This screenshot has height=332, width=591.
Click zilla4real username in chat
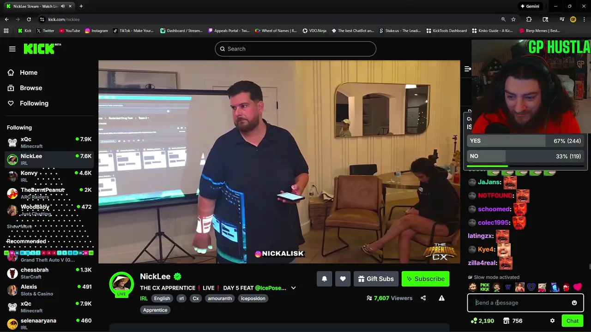482,263
